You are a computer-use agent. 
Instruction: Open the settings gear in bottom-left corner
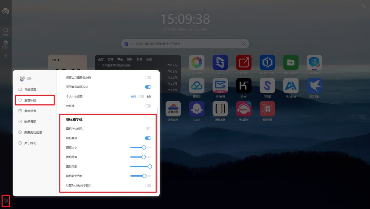(6, 201)
